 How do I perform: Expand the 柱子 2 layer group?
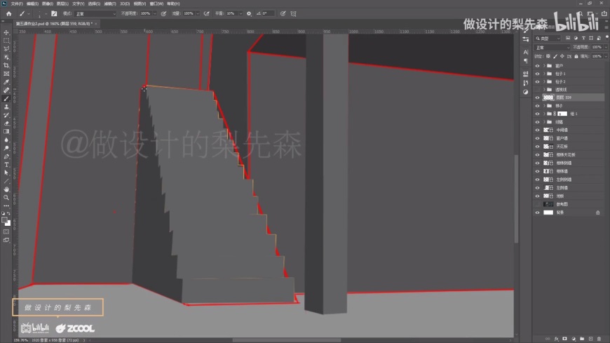[x=544, y=82]
